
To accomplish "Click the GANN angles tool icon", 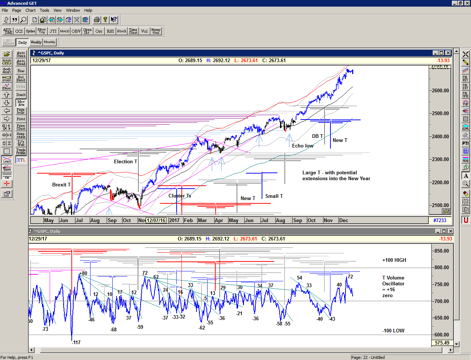I will pos(7,168).
